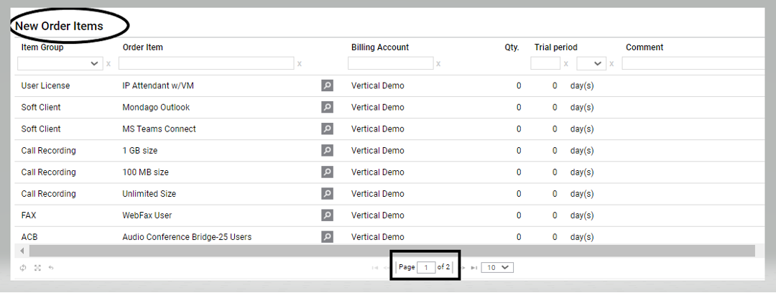Screen dimensions: 776x293
Task: Sort by the Order Item column header
Action: tap(143, 47)
